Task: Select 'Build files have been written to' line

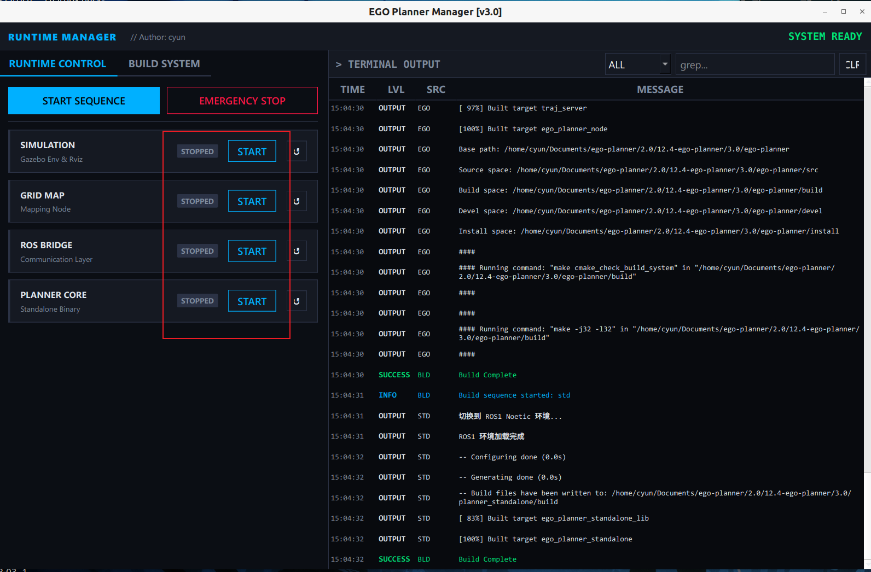Action: coord(655,498)
